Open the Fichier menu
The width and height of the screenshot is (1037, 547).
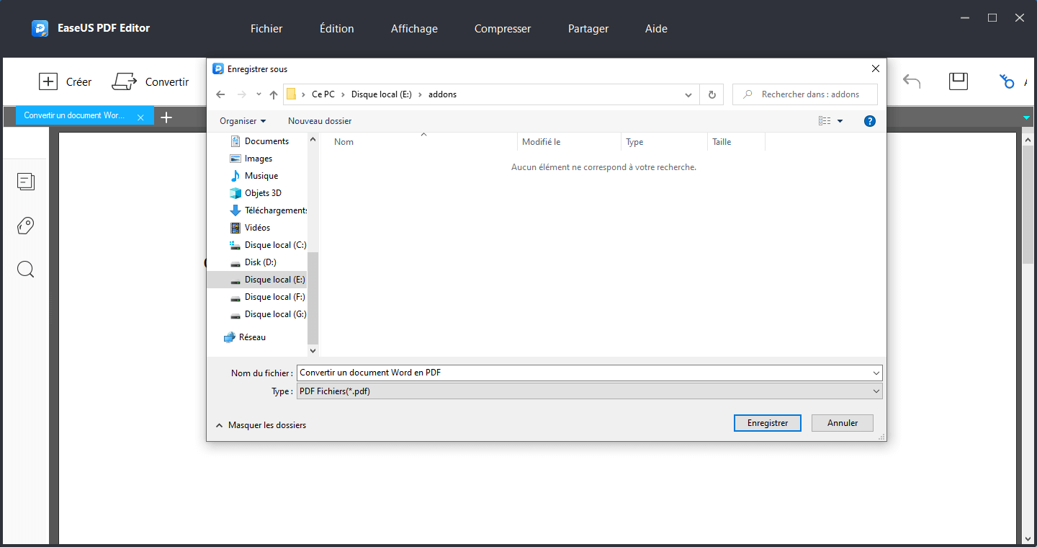tap(266, 29)
